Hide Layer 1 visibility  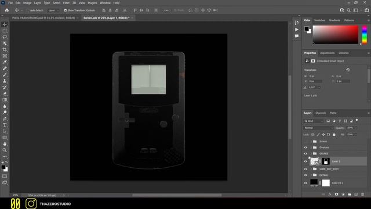(305, 161)
